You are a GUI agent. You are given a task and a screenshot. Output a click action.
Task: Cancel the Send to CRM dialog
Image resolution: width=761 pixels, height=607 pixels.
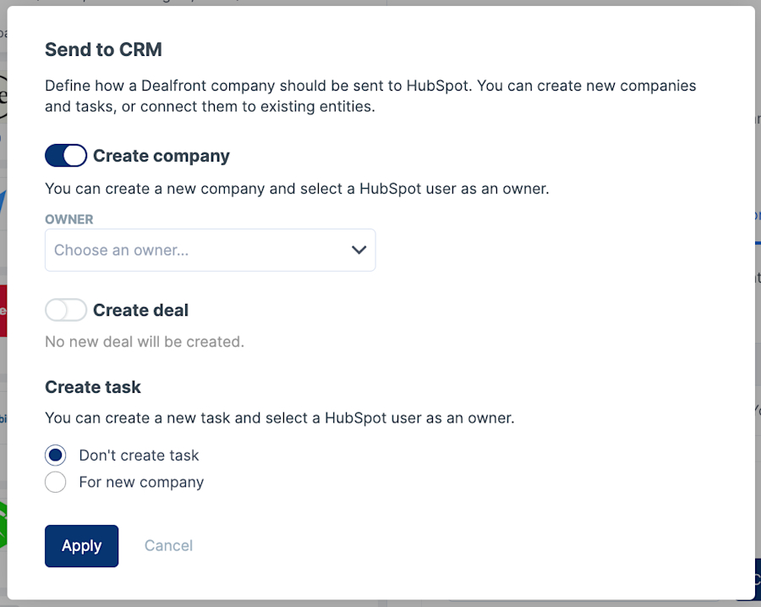[168, 545]
